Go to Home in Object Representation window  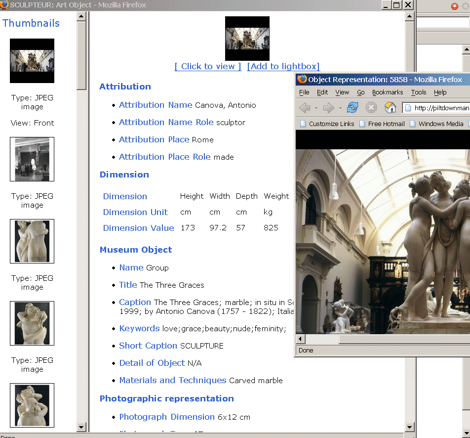coord(390,107)
